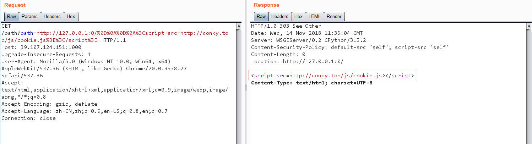Click the Content-Type: text/html line in response

click(x=311, y=83)
